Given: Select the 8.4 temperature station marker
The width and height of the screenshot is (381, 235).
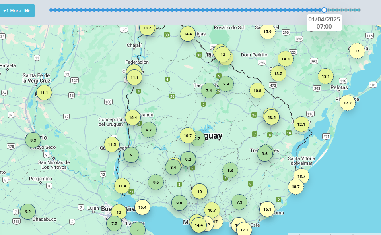Looking at the screenshot, I should [x=173, y=167].
